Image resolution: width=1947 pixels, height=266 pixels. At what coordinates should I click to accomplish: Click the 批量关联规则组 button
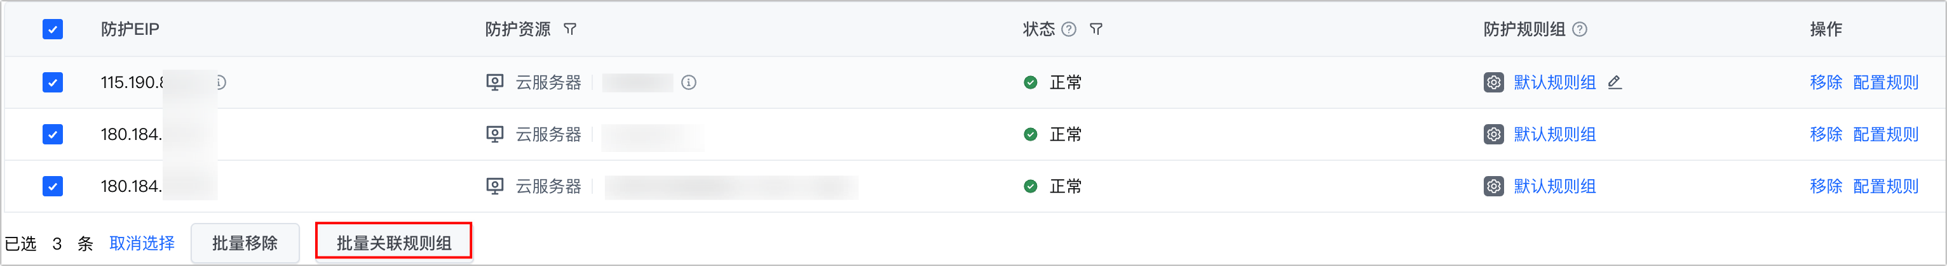(394, 243)
